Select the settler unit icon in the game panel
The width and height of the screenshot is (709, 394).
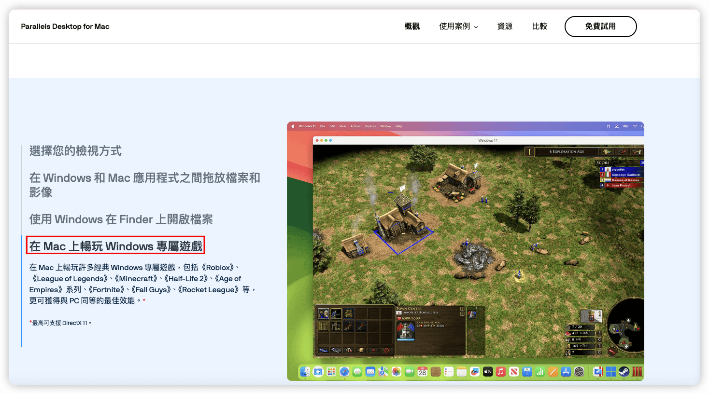pos(324,313)
